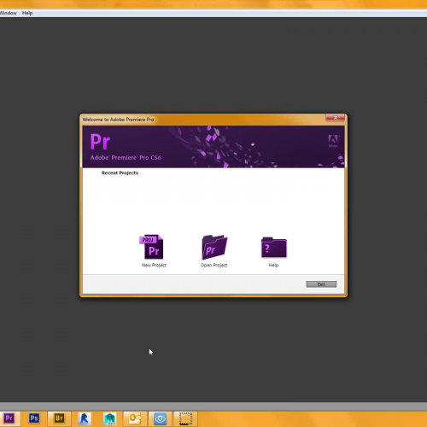Screen dimensions: 427x427
Task: Open Adobe Bridge from the taskbar
Action: [x=59, y=418]
